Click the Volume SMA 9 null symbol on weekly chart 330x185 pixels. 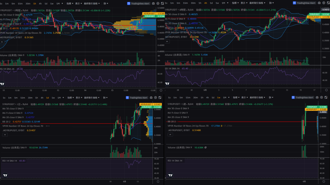205,147
